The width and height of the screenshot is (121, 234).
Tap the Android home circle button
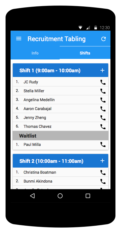pyautogui.click(x=60, y=196)
